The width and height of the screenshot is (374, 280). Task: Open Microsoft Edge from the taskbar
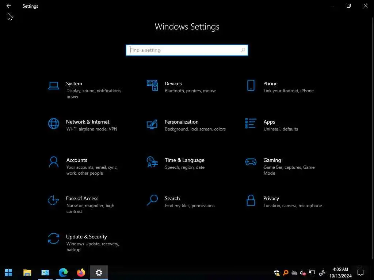pyautogui.click(x=63, y=272)
